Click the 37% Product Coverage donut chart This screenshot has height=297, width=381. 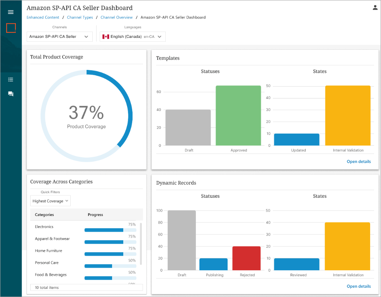[x=86, y=116]
